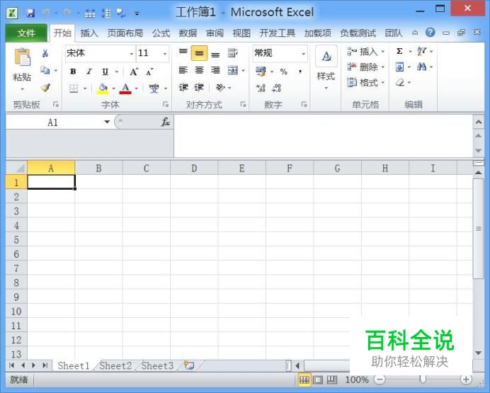Screen dimensions: 490x393
Task: Increase indent
Action: pyautogui.click(x=199, y=88)
